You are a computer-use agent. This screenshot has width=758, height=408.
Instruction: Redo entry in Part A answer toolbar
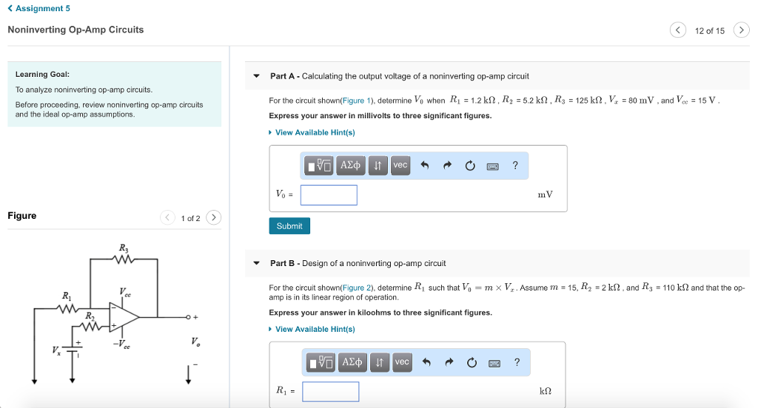447,166
